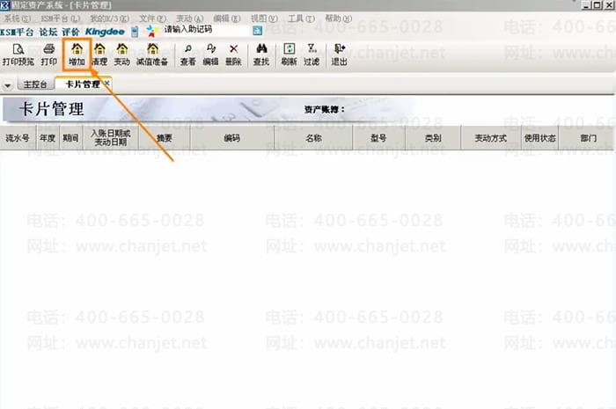Viewport: 616px width, 409px height.
Task: Click the 打印预览 (Print Preview) toolbar icon
Action: coord(17,50)
